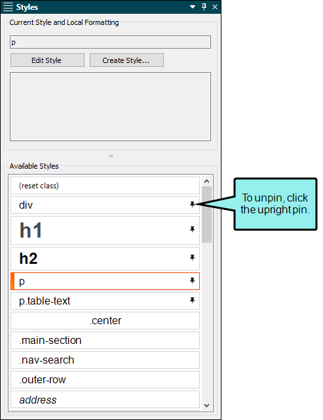Click the scrollbar up arrow in Available Styles
This screenshot has width=323, height=420.
click(206, 181)
